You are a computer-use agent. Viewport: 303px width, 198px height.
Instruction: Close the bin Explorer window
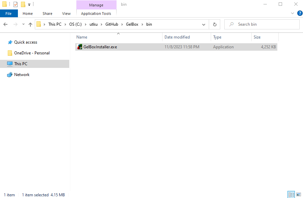pyautogui.click(x=296, y=4)
